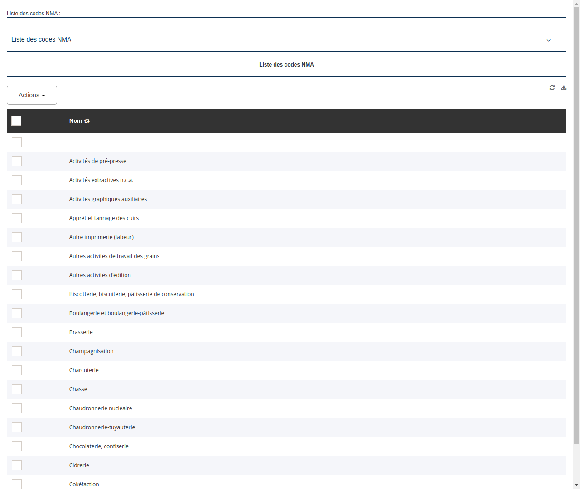Download the NMA codes list
The image size is (580, 489).
tap(563, 87)
